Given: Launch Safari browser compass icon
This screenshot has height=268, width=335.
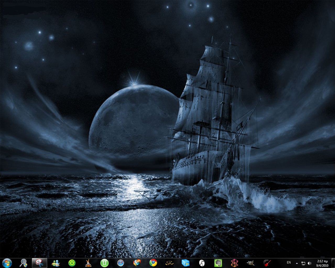Looking at the screenshot, I should [120, 263].
